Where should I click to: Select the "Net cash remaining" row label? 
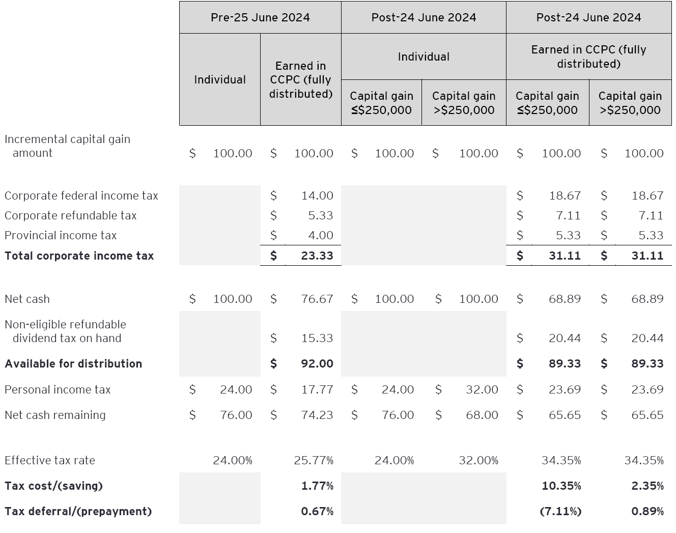pyautogui.click(x=55, y=415)
